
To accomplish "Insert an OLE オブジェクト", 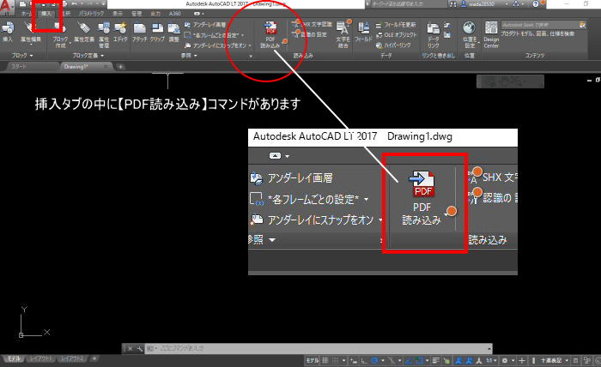I will (x=396, y=35).
